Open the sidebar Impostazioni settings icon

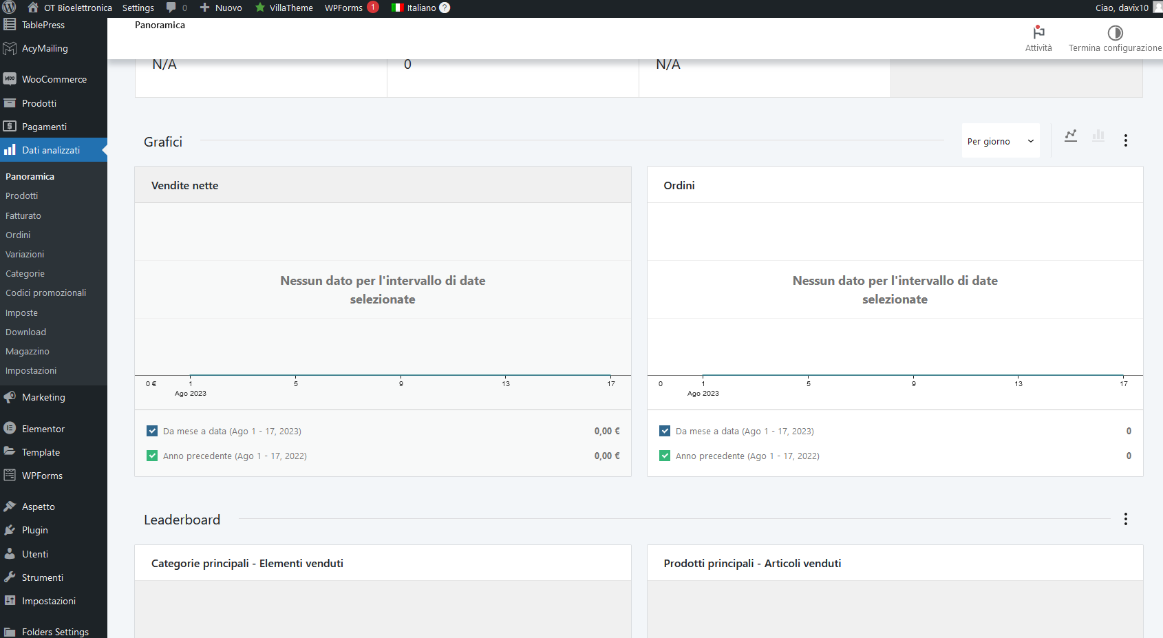(x=10, y=601)
